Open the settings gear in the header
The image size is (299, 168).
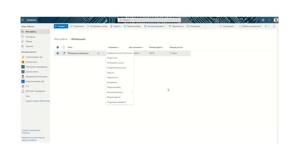click(263, 20)
